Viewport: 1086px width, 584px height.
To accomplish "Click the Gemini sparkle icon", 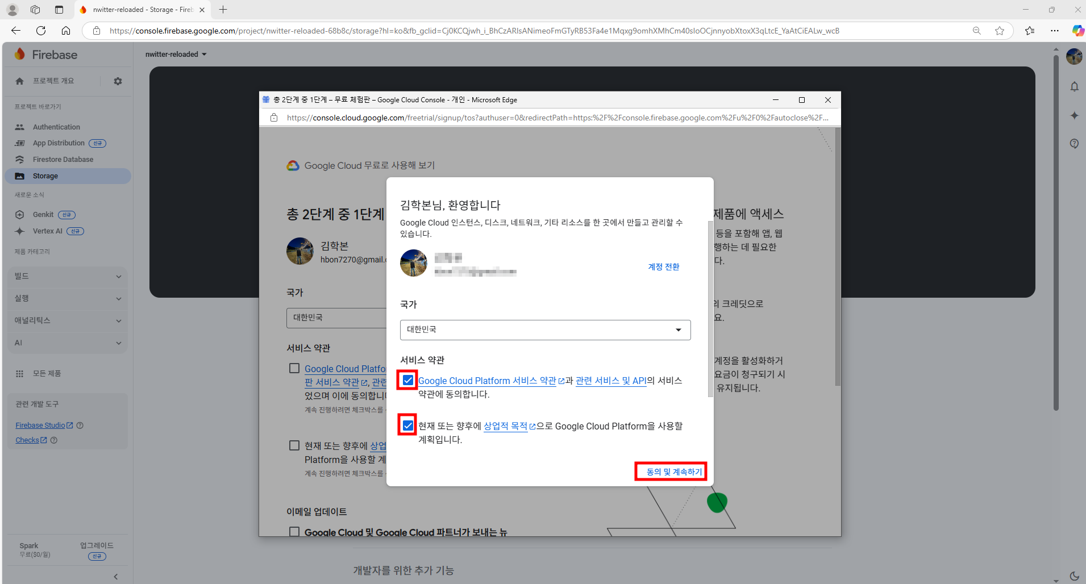I will coord(1074,116).
